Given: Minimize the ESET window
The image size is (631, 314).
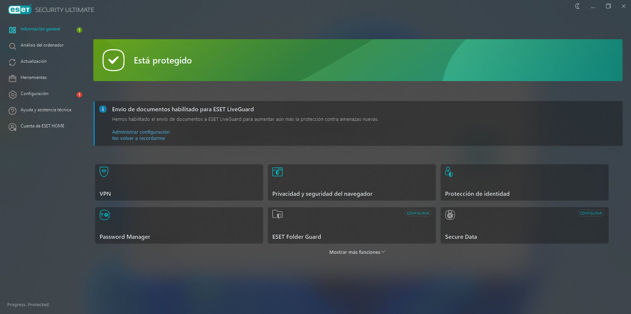Looking at the screenshot, I should click(x=593, y=6).
